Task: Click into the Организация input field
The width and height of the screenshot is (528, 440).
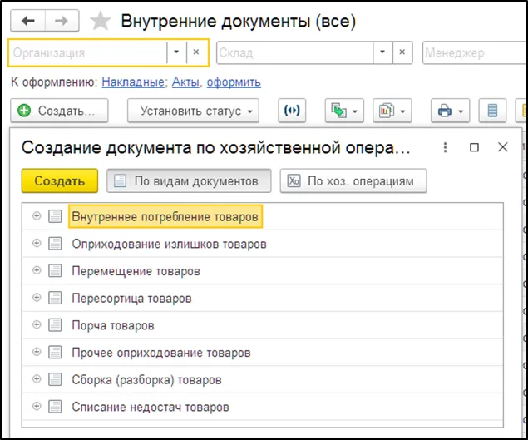Action: coord(88,52)
